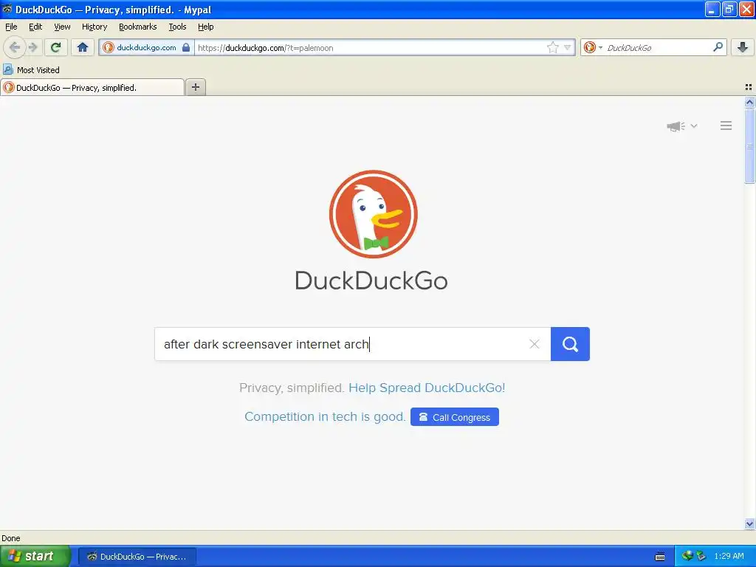Open the File menu
Screen dimensions: 756x567
point(11,27)
